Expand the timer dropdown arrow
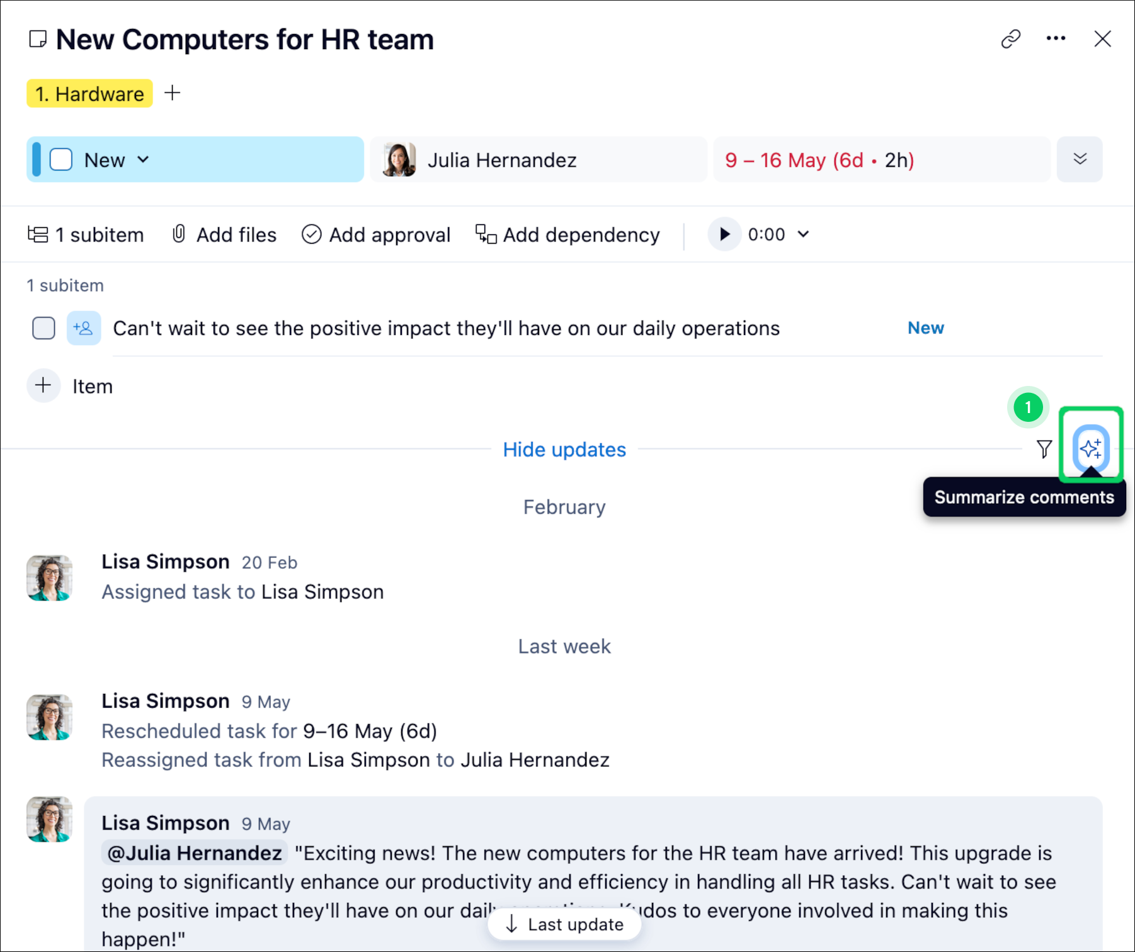The width and height of the screenshot is (1135, 952). coord(803,234)
